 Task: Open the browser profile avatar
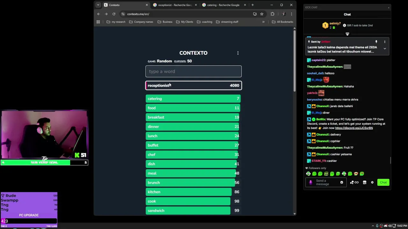[283, 14]
